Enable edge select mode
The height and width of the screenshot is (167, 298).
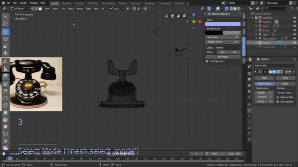pos(36,9)
